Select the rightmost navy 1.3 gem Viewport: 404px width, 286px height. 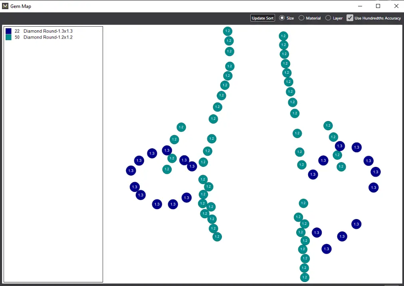coord(375,172)
